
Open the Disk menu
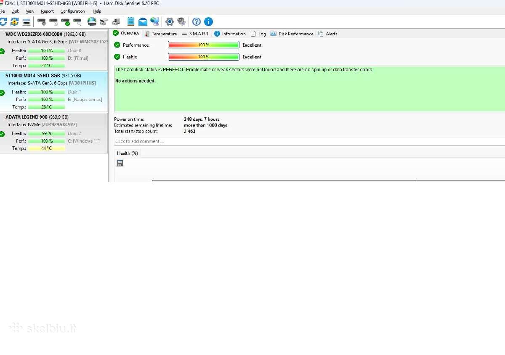click(15, 11)
